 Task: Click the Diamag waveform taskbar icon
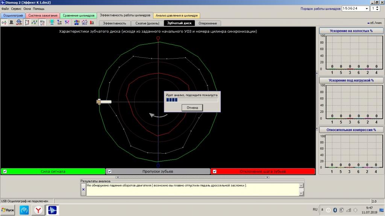pos(52,210)
